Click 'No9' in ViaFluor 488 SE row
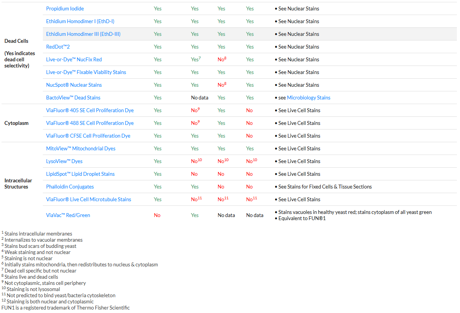This screenshot has height=313, width=460. click(195, 123)
